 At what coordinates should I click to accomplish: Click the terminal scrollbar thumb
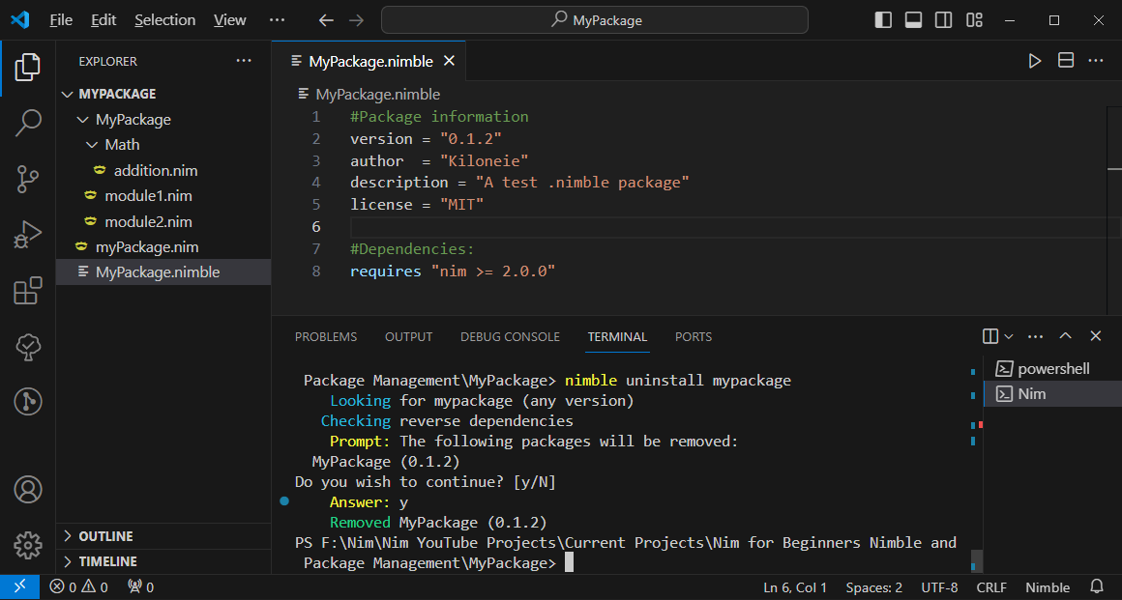976,560
